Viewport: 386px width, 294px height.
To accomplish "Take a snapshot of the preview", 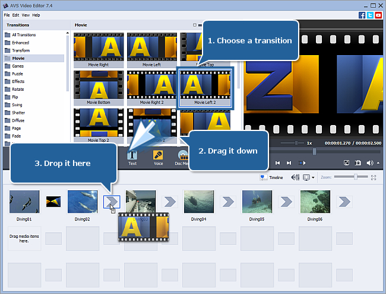I will (357, 163).
